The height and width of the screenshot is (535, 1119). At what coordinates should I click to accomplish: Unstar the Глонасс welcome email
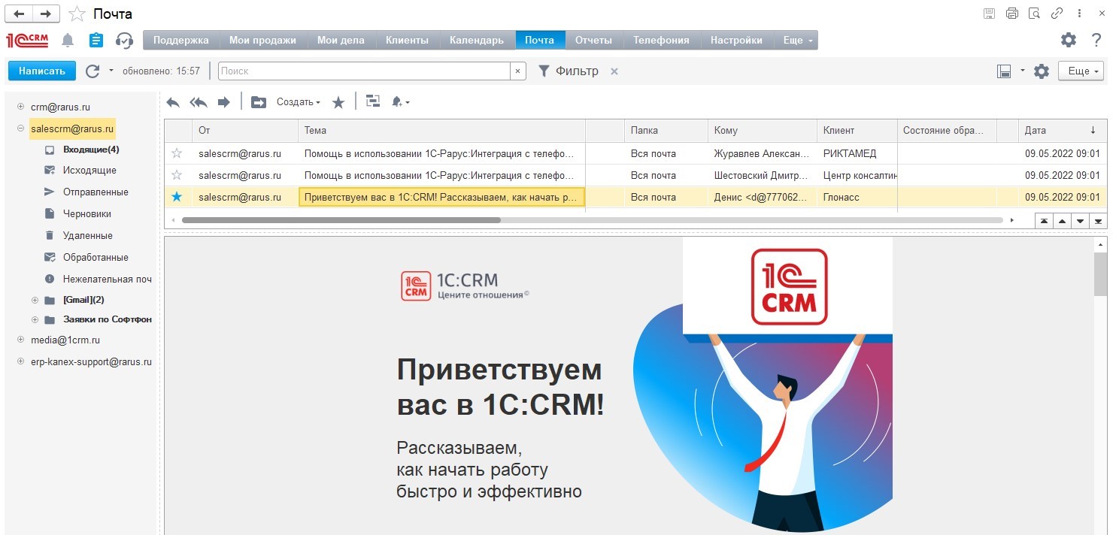point(177,197)
